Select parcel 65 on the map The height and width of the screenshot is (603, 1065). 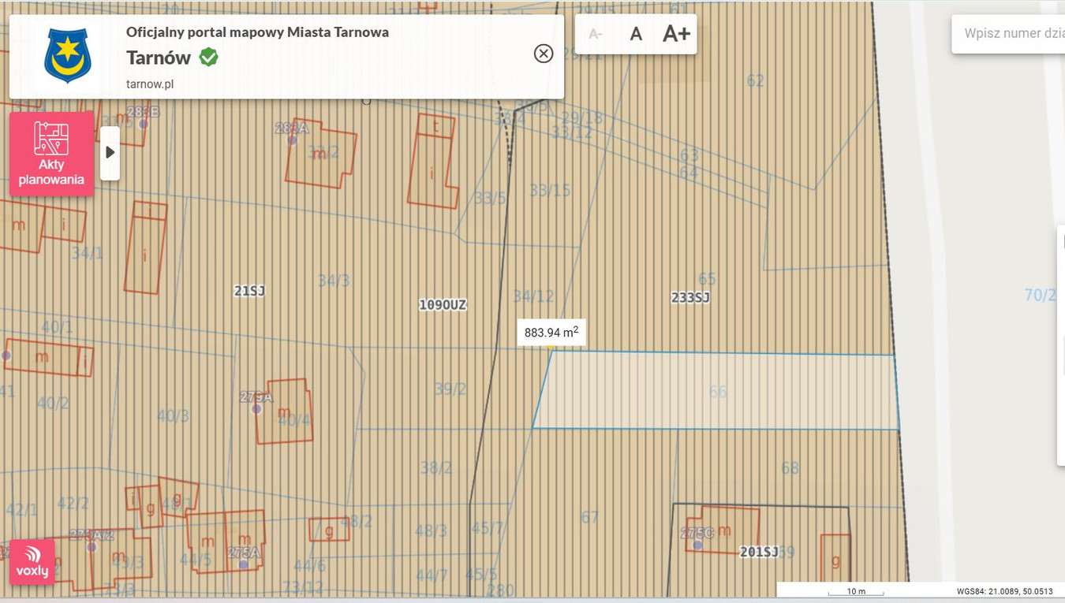(707, 279)
